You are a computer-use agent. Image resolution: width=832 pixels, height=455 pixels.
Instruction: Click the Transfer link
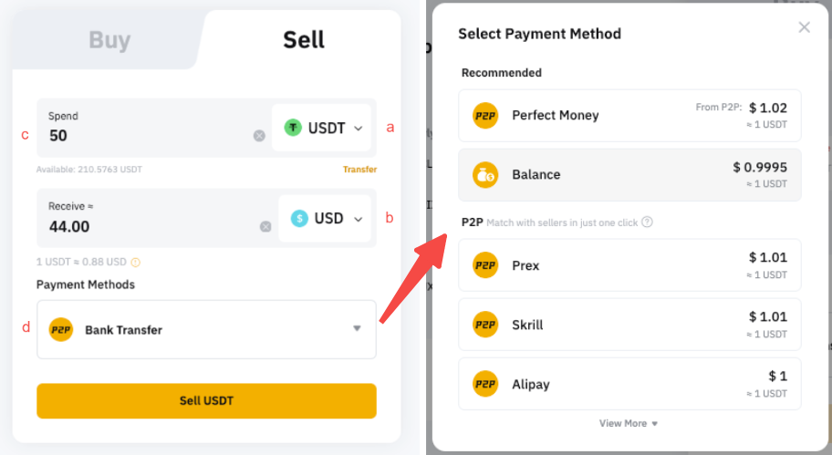(359, 170)
